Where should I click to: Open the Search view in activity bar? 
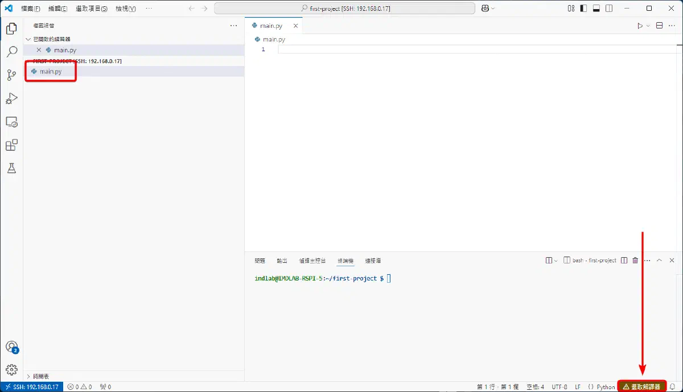[11, 52]
